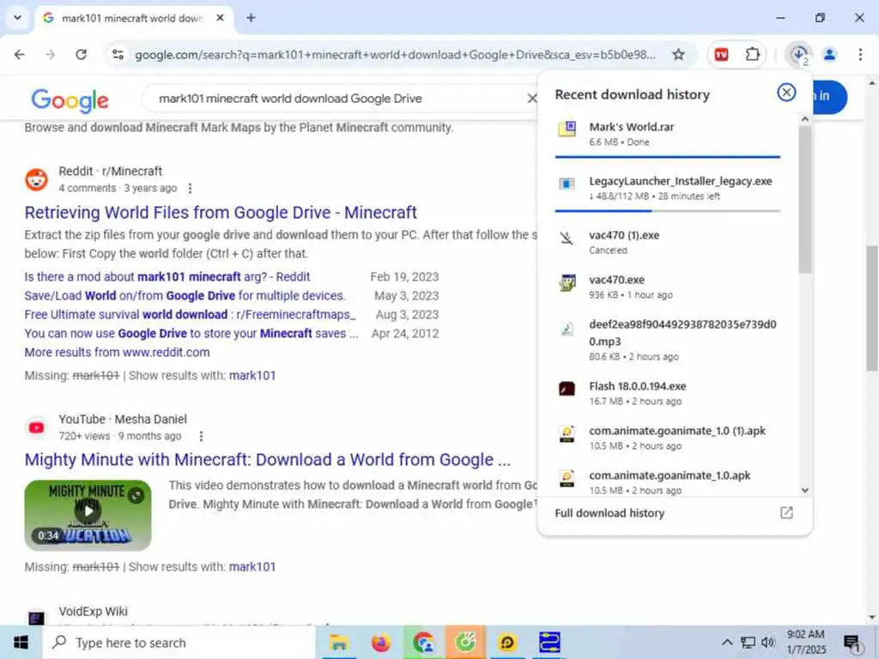Click the LegacyLauncher installer file icon

[x=567, y=184]
